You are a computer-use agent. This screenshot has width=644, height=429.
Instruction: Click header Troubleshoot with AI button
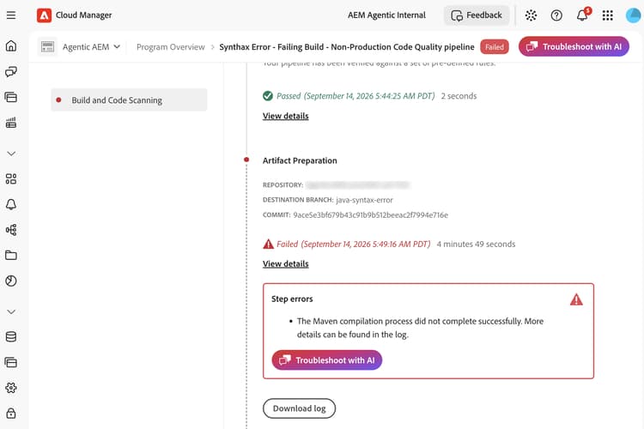click(574, 46)
